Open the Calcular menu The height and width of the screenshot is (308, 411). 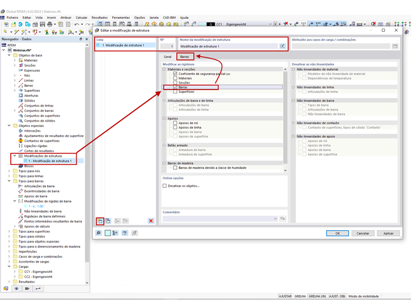click(81, 17)
